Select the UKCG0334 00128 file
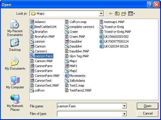 114,46
